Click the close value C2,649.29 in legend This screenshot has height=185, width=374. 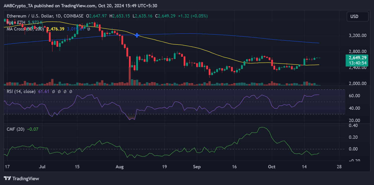pos(165,16)
